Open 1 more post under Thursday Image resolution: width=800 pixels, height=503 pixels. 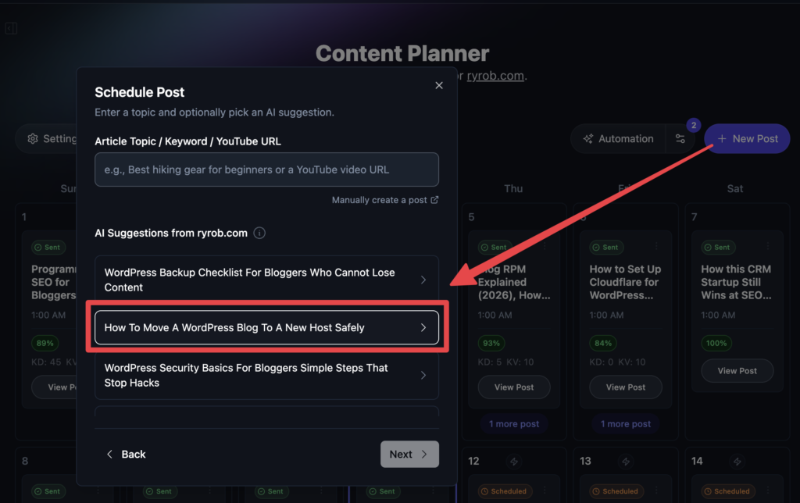pos(513,423)
